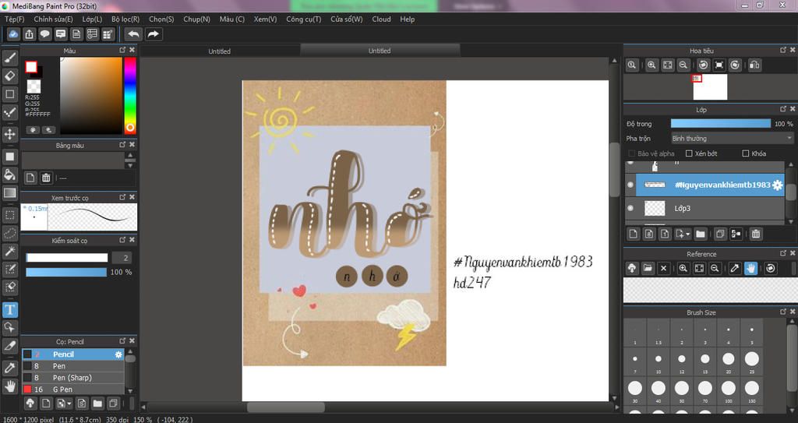Adjust the Độ trong opacity slider

tap(721, 124)
